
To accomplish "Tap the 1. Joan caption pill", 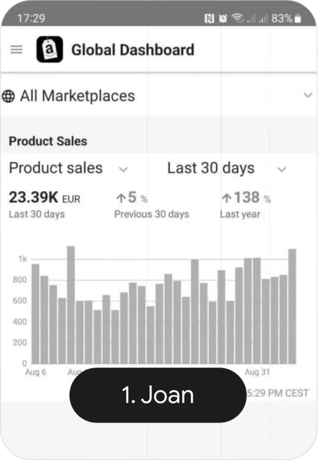I will pos(158,395).
